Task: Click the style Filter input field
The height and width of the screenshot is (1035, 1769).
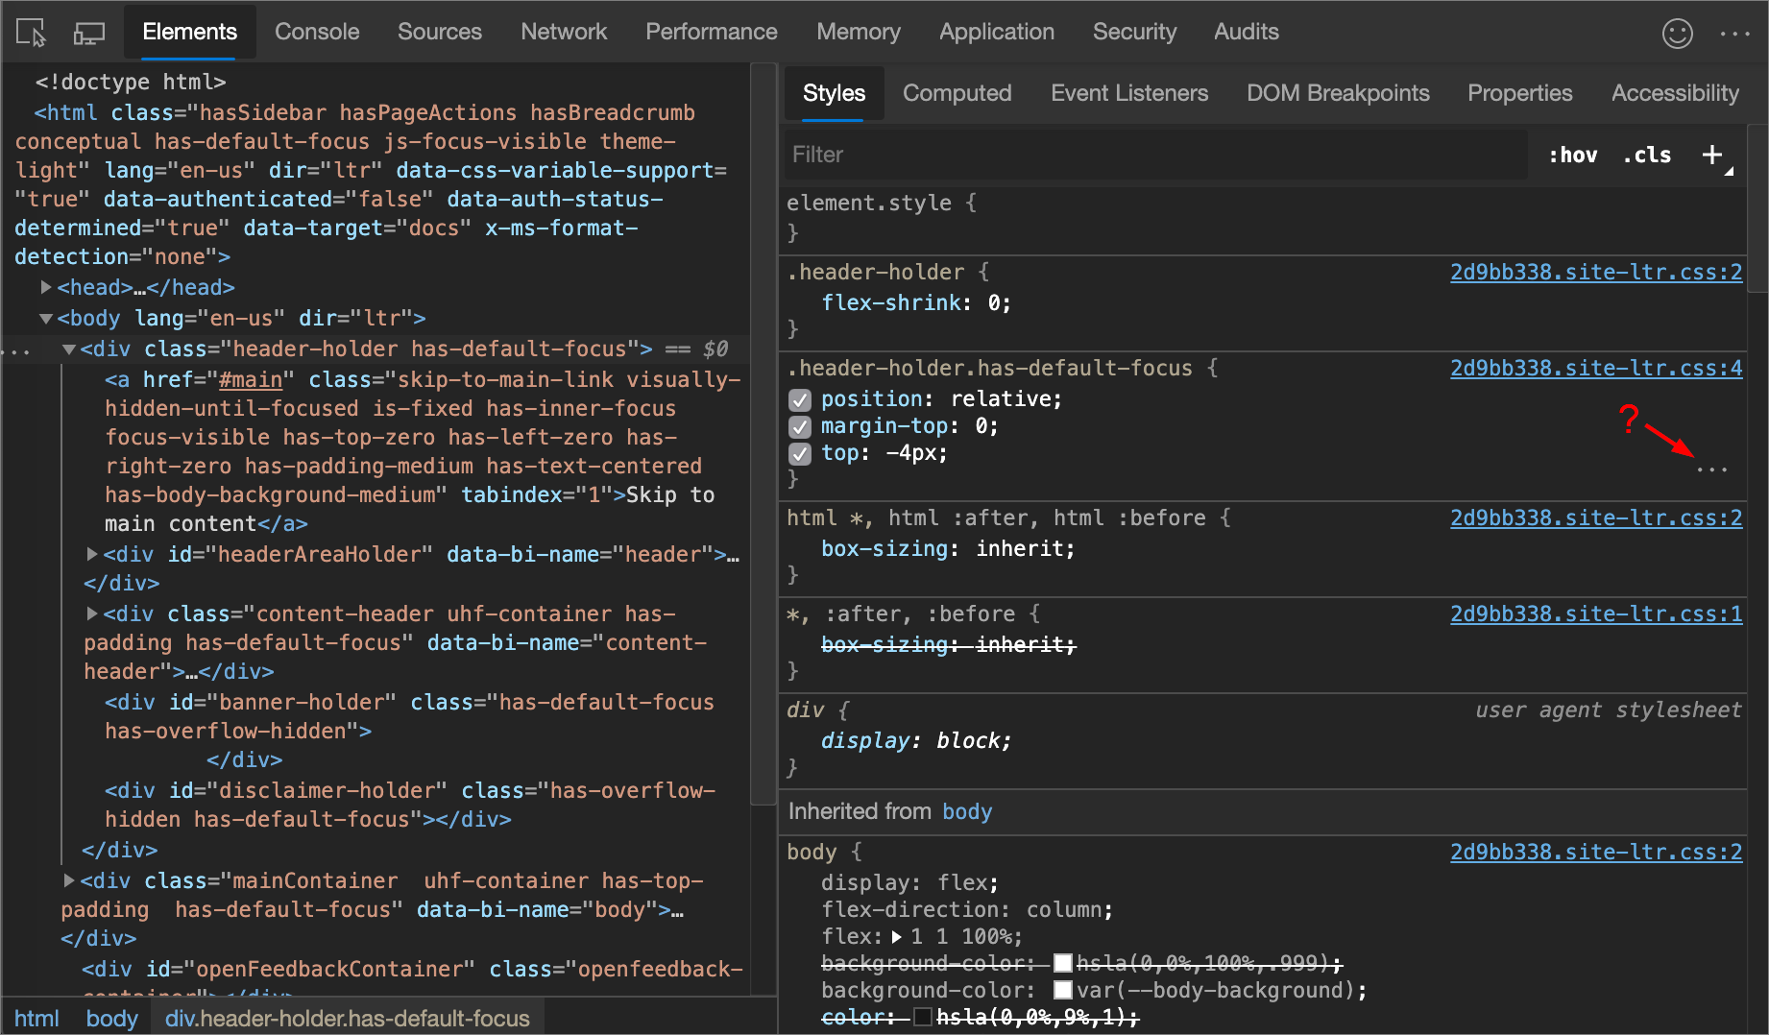Action: point(1056,155)
